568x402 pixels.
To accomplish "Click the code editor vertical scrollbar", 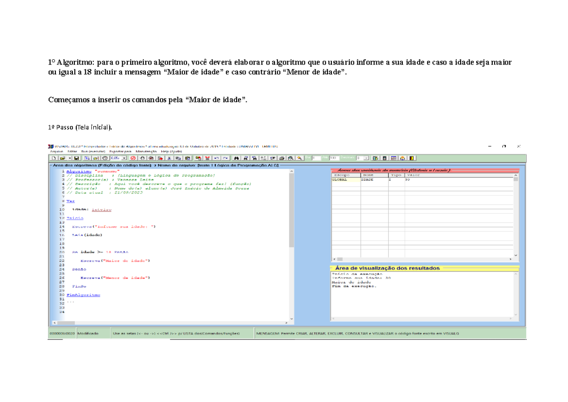I will (291, 213).
